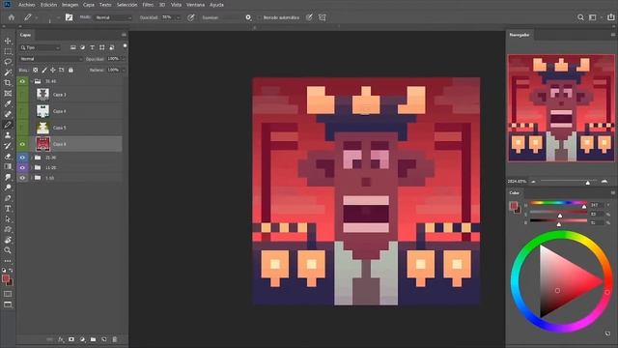Select the Healing Brush tool
The width and height of the screenshot is (618, 348).
[x=8, y=114]
